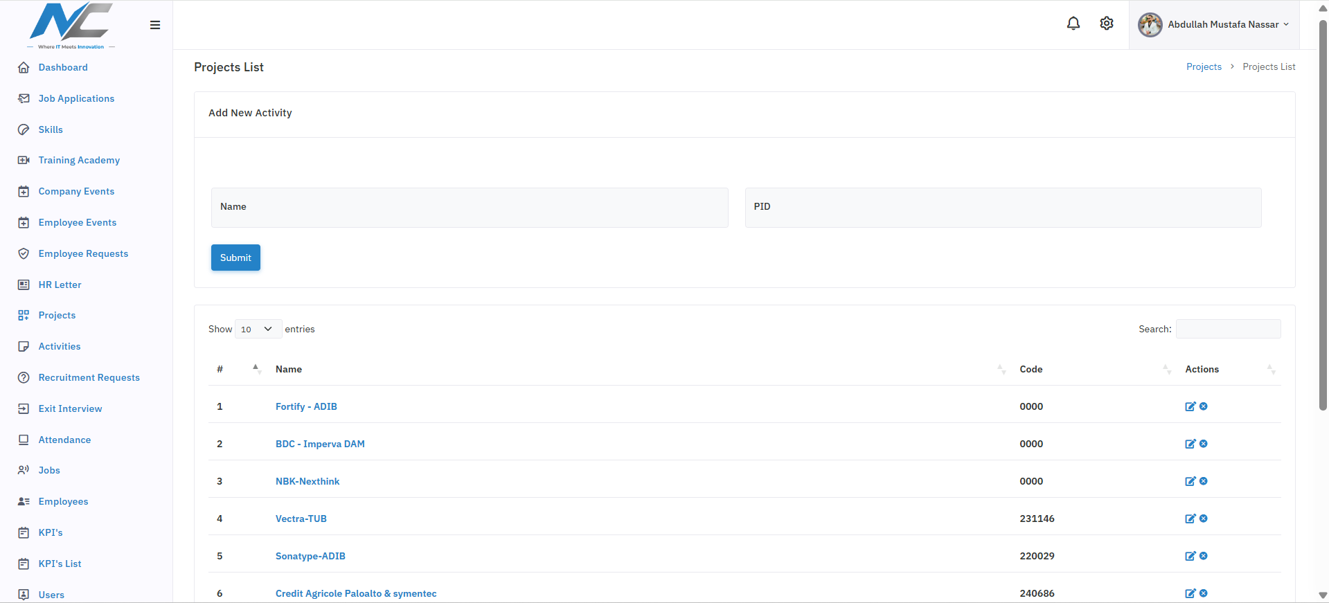Click the Job Applications sidebar icon
Image resolution: width=1329 pixels, height=603 pixels.
[x=24, y=98]
